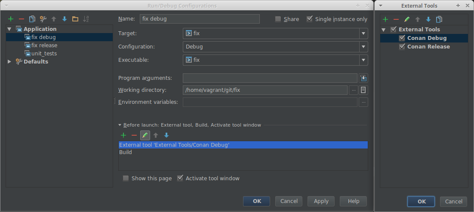This screenshot has height=212, width=474.
Task: Select the unit_tests configuration
Action: click(x=44, y=53)
